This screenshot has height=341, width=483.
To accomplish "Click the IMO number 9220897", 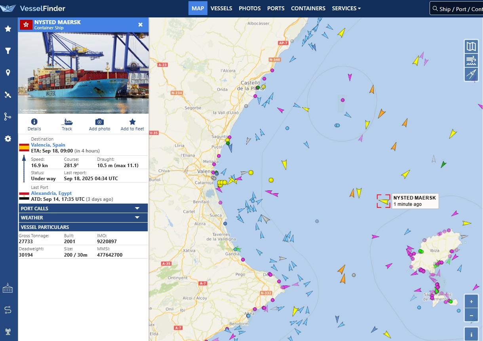I will [x=107, y=242].
